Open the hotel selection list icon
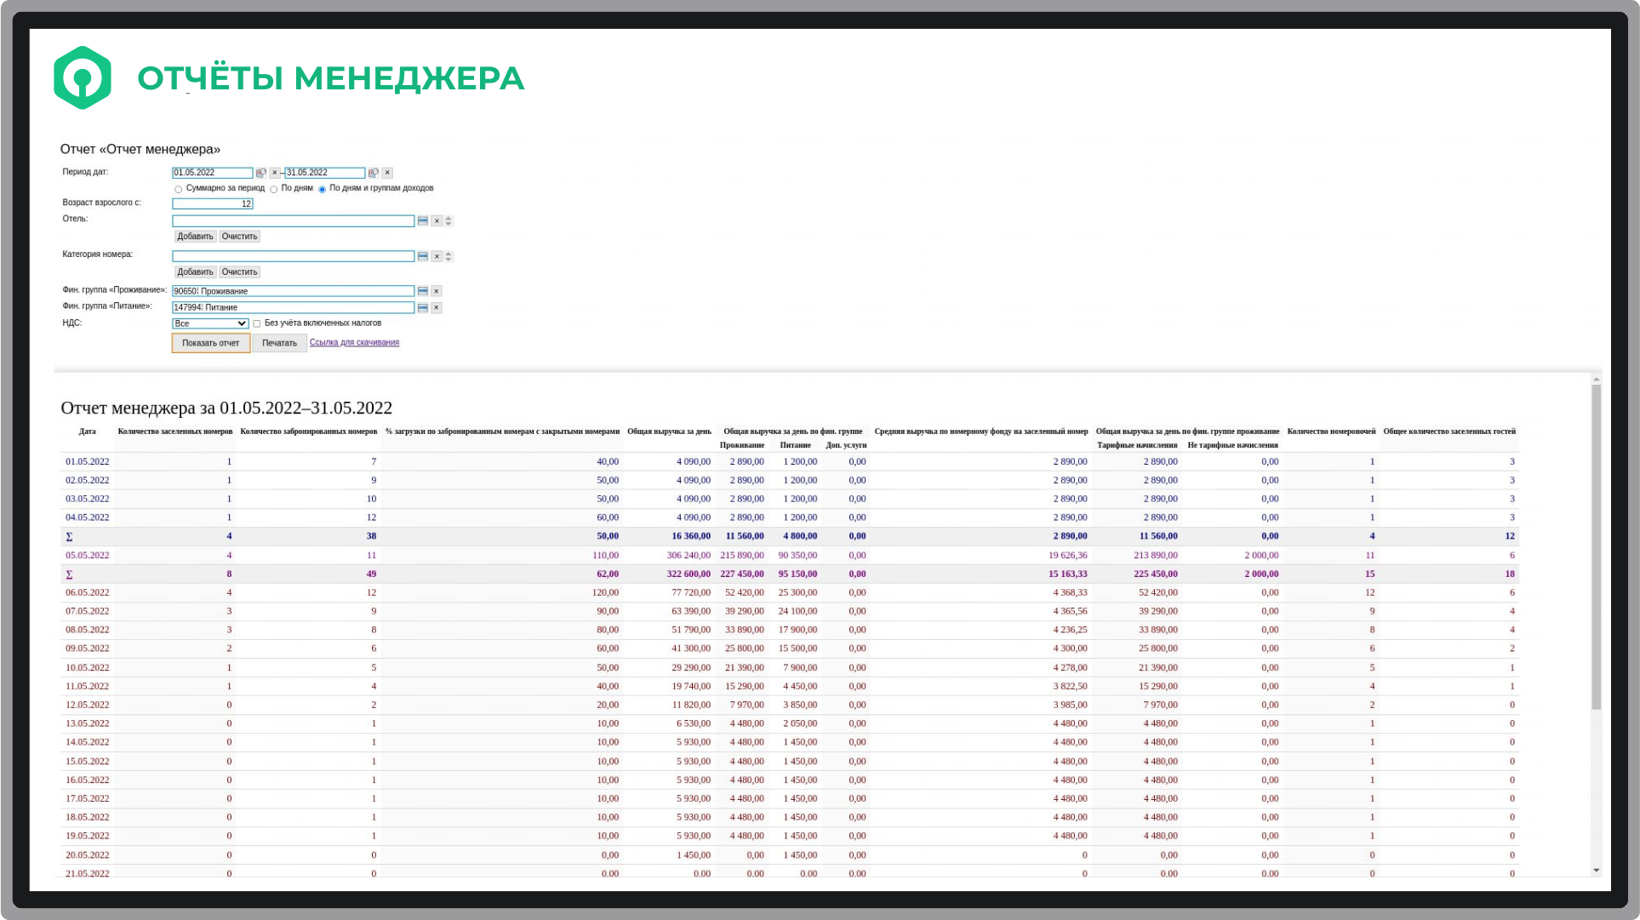 click(423, 221)
